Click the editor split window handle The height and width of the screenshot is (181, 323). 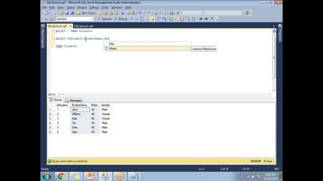click(274, 31)
